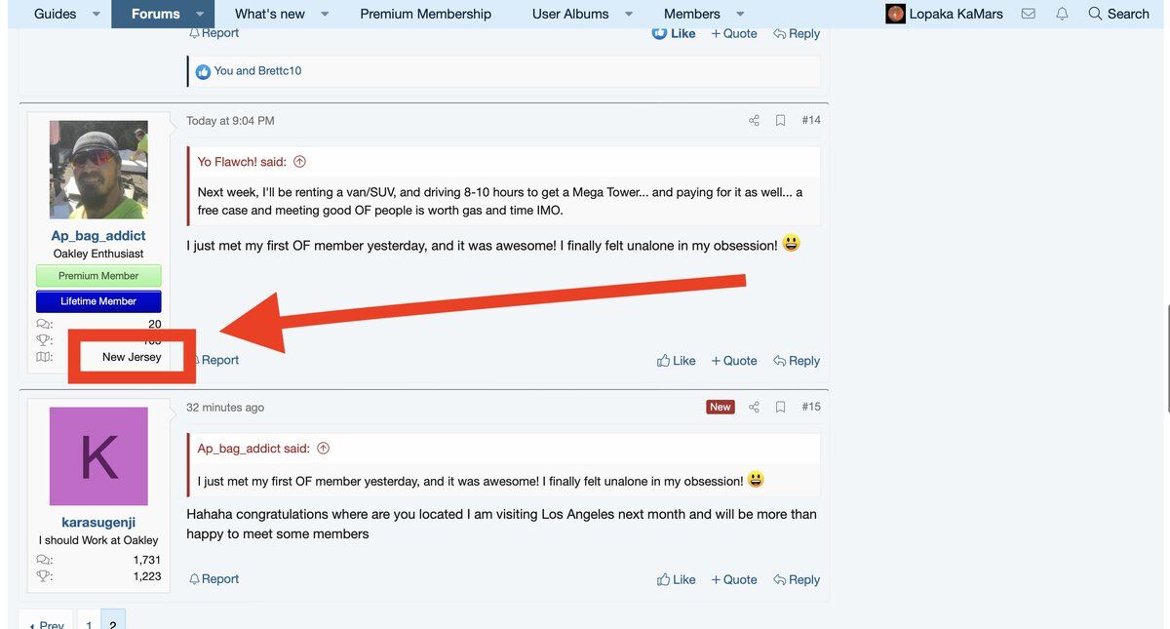1170x629 pixels.
Task: Open the User Albums menu item
Action: coord(570,14)
